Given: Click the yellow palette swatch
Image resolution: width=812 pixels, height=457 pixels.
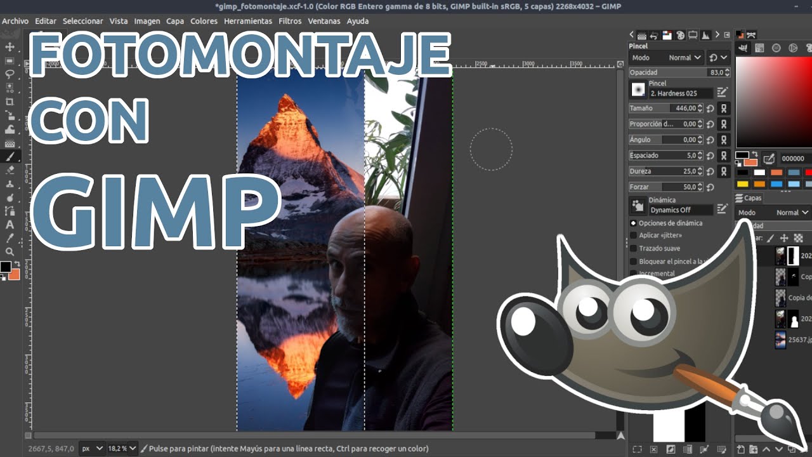Looking at the screenshot, I should click(742, 184).
